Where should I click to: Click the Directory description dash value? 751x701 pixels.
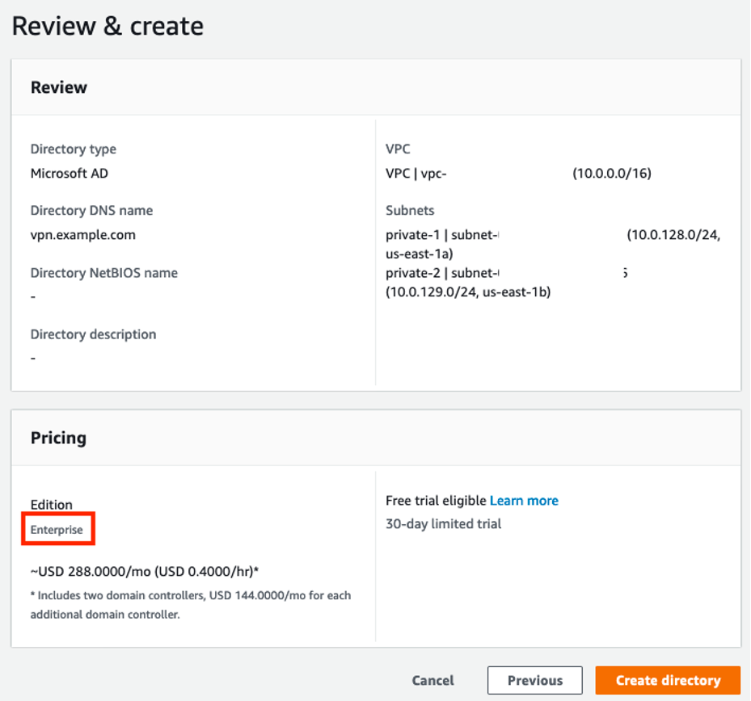pyautogui.click(x=31, y=357)
